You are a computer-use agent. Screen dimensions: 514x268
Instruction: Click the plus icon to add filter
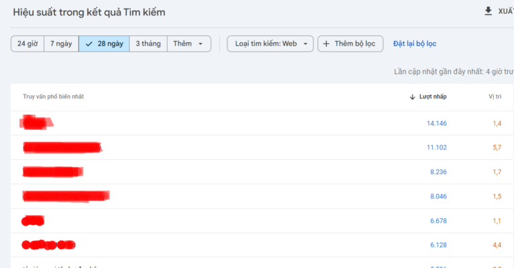pos(326,44)
